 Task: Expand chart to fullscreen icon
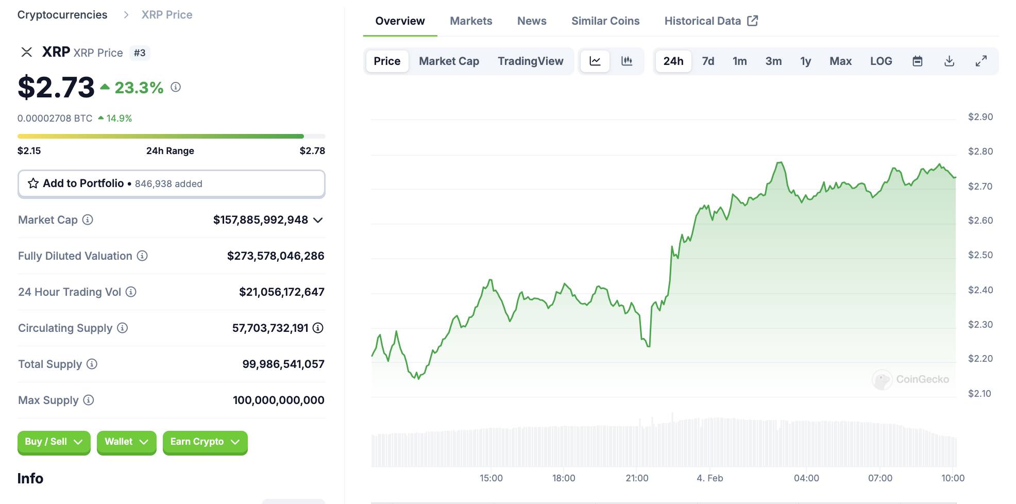tap(981, 61)
